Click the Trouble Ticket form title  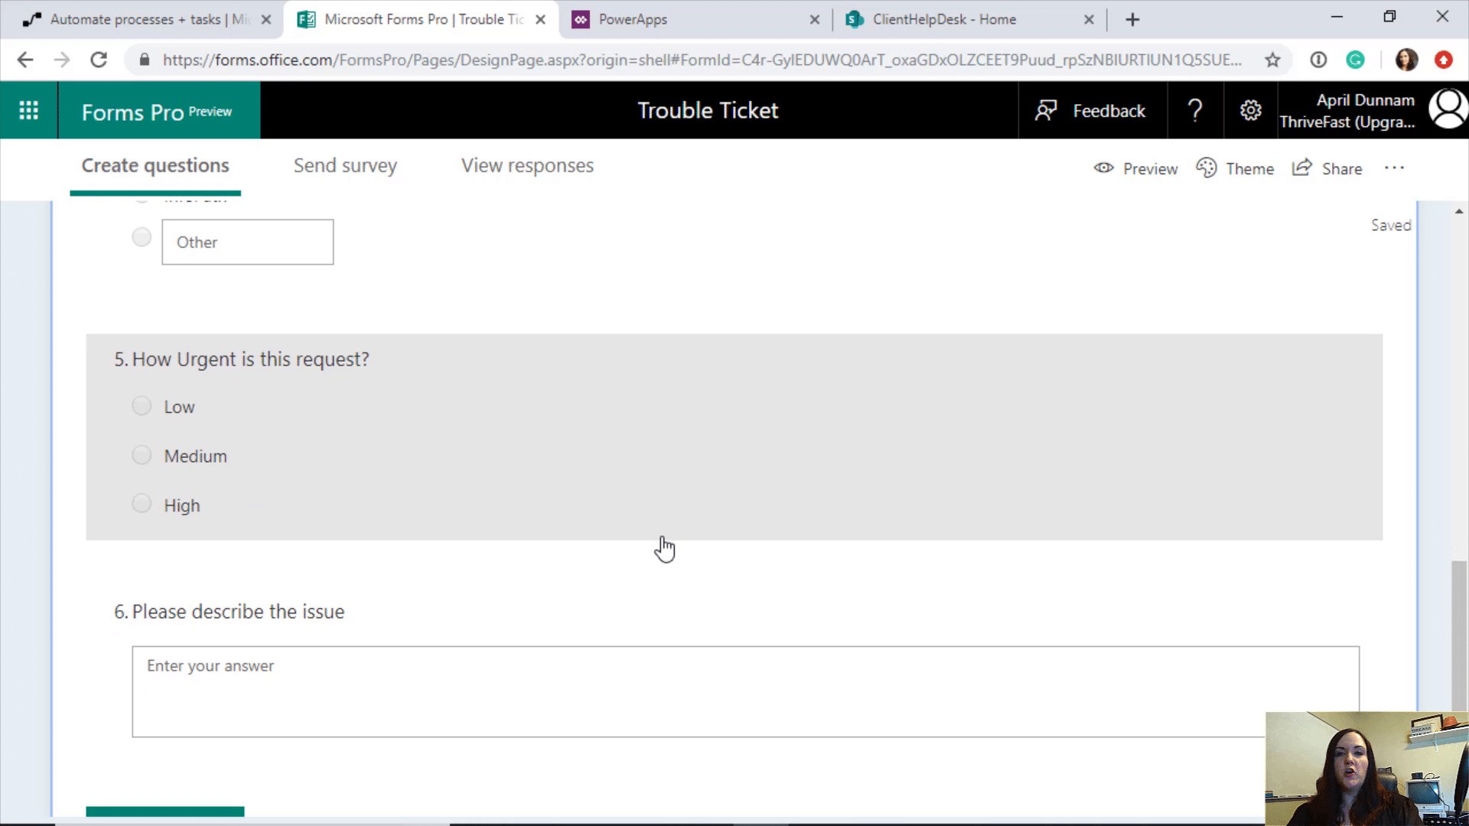coord(708,111)
